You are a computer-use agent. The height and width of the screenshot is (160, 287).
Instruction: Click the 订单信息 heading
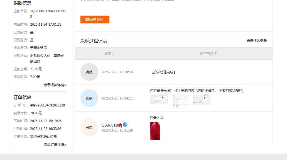click(x=22, y=97)
